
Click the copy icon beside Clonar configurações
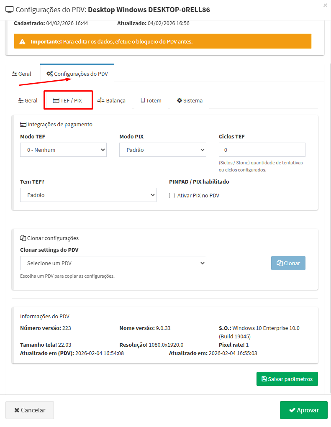[x=23, y=238]
